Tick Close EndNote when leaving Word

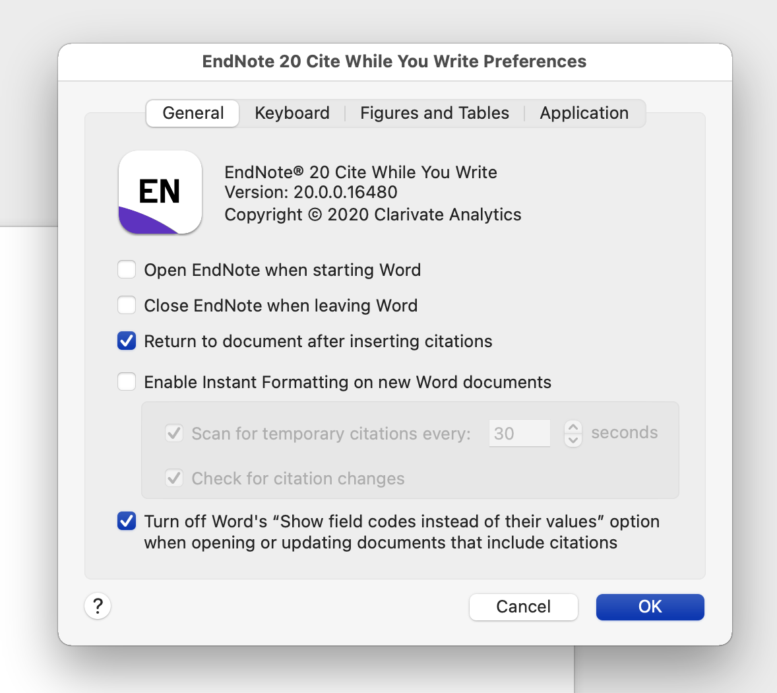(127, 306)
